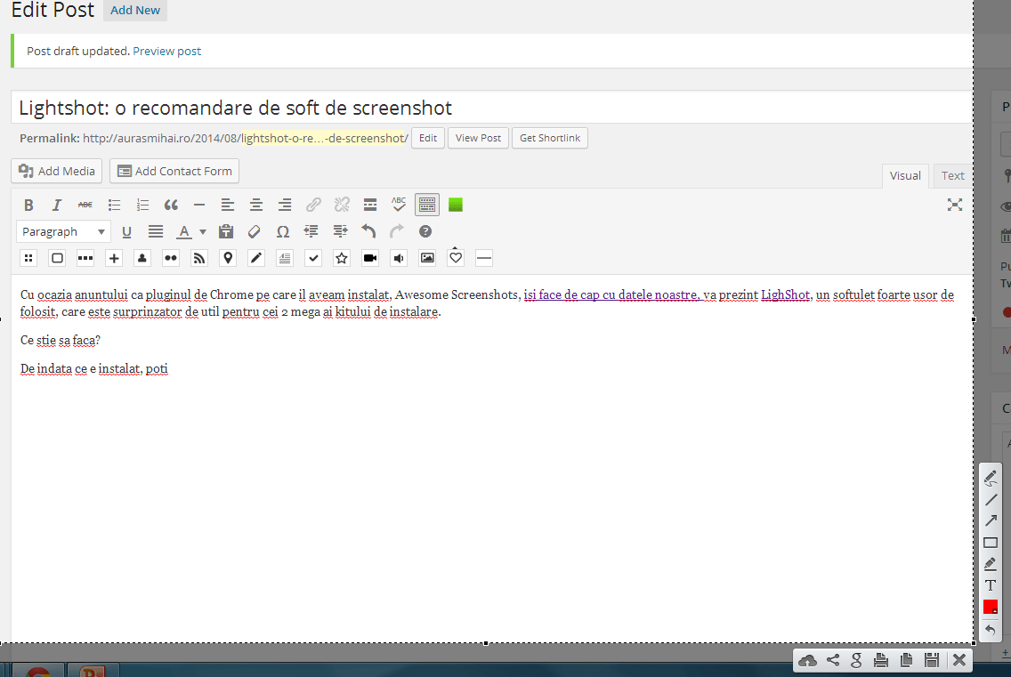Insert or edit link
This screenshot has width=1011, height=677.
(x=313, y=205)
